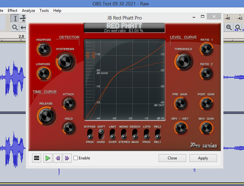This screenshot has width=244, height=186.
Task: Click the RED PHATT title display
Action: [124, 26]
